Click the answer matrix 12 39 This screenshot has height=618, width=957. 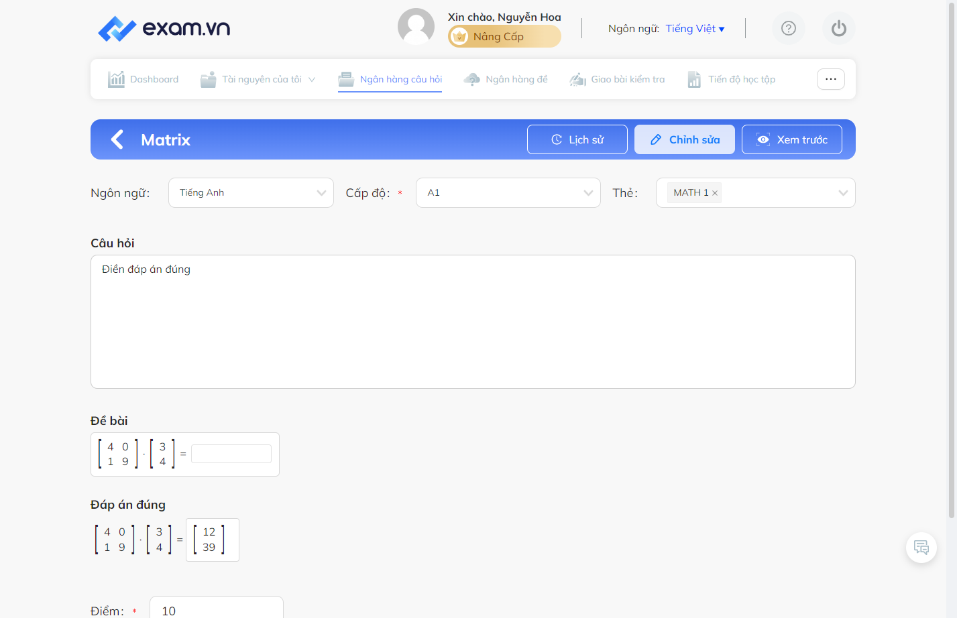click(x=213, y=540)
